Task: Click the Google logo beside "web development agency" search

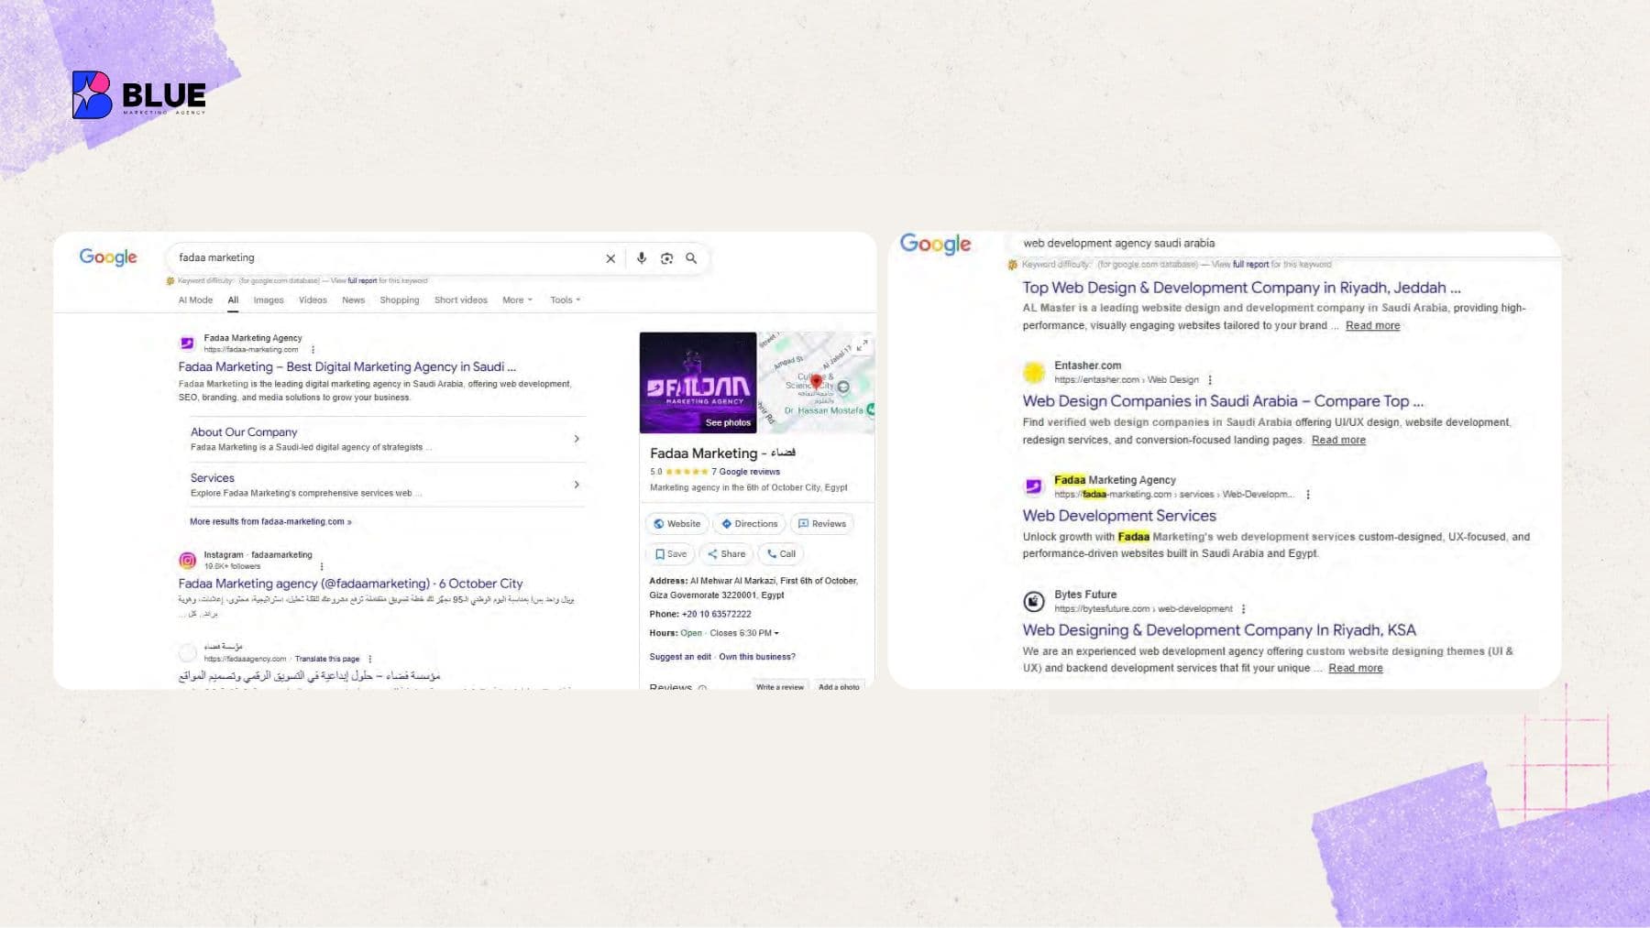Action: point(935,244)
